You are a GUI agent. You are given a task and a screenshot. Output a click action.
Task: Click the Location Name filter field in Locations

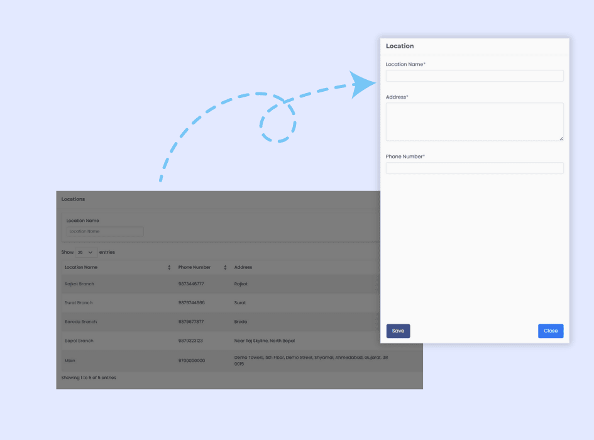pos(105,231)
